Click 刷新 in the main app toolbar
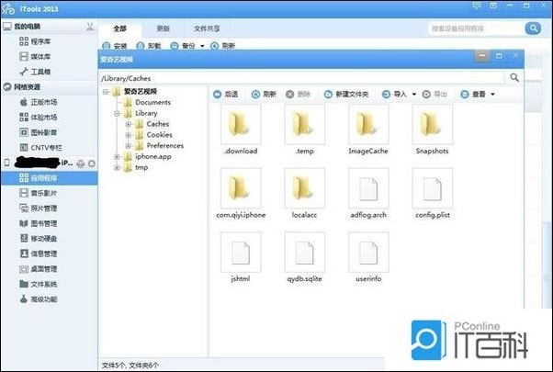553x372 pixels. point(222,46)
